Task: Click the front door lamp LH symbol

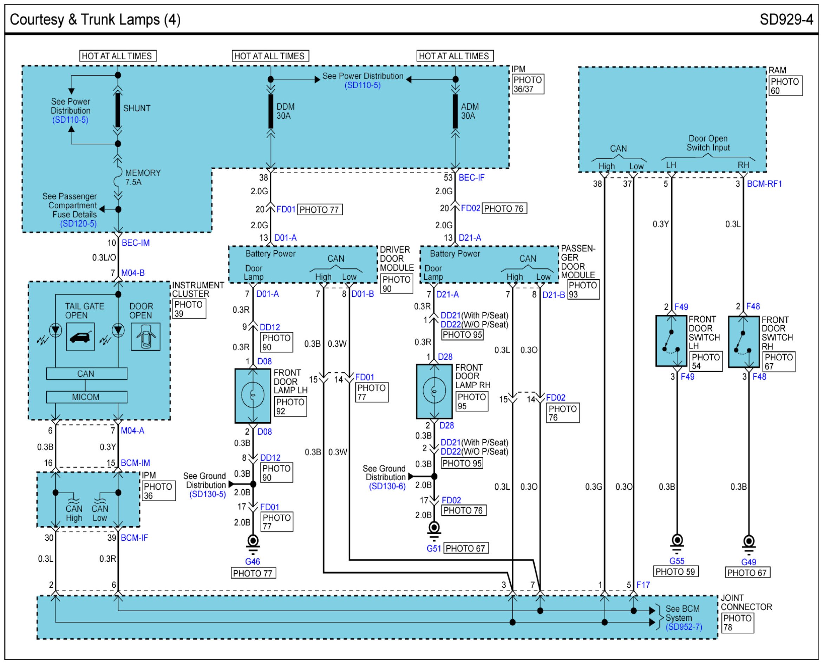Action: (252, 396)
